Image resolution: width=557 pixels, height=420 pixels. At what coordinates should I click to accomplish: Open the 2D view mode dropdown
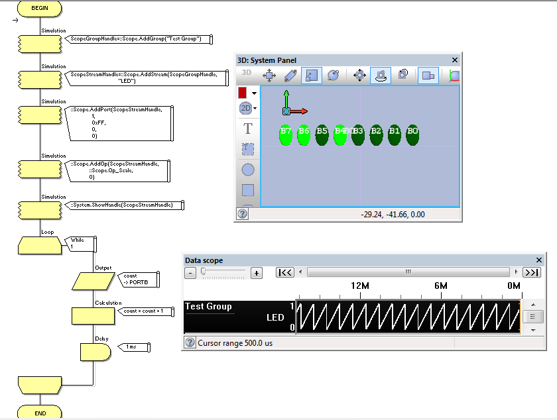[248, 108]
